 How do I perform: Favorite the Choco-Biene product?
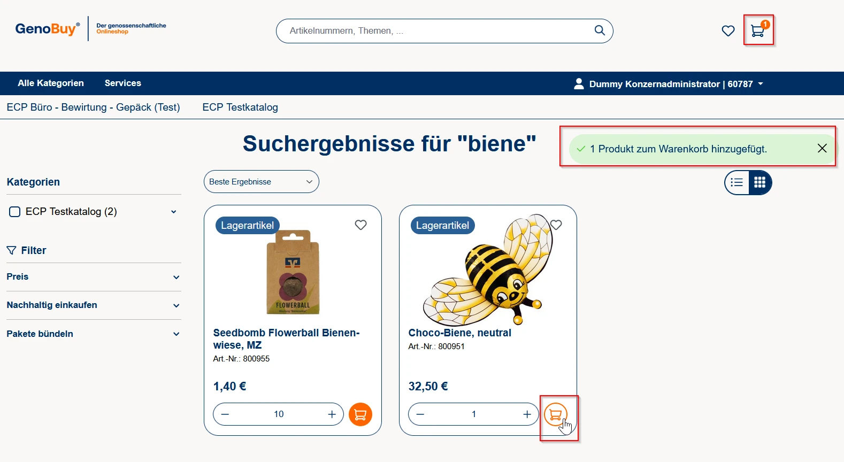[556, 225]
